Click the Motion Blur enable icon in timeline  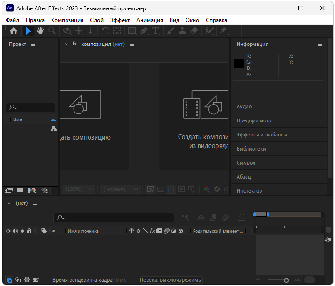click(x=225, y=218)
